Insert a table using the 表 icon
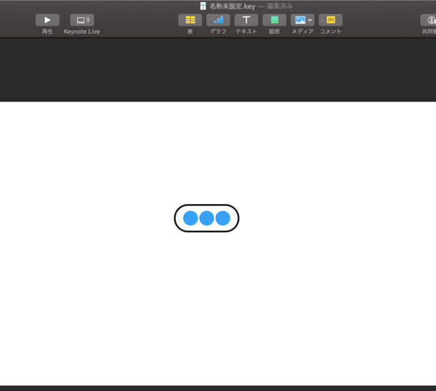This screenshot has width=436, height=391. click(190, 20)
